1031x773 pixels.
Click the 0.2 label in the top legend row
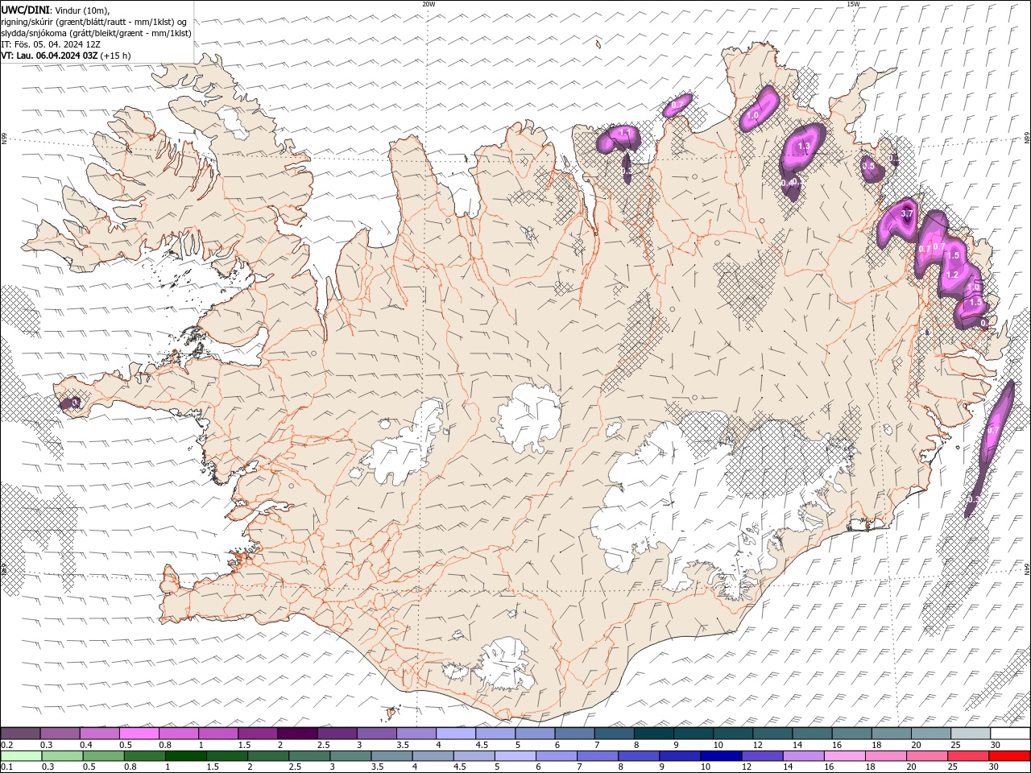coord(6,745)
